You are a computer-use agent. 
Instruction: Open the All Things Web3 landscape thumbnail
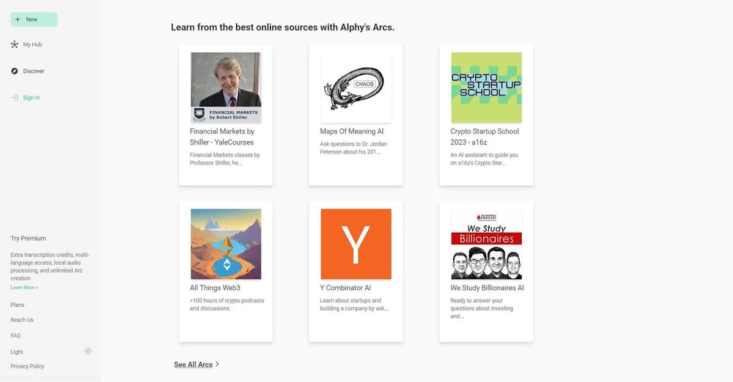pos(226,244)
